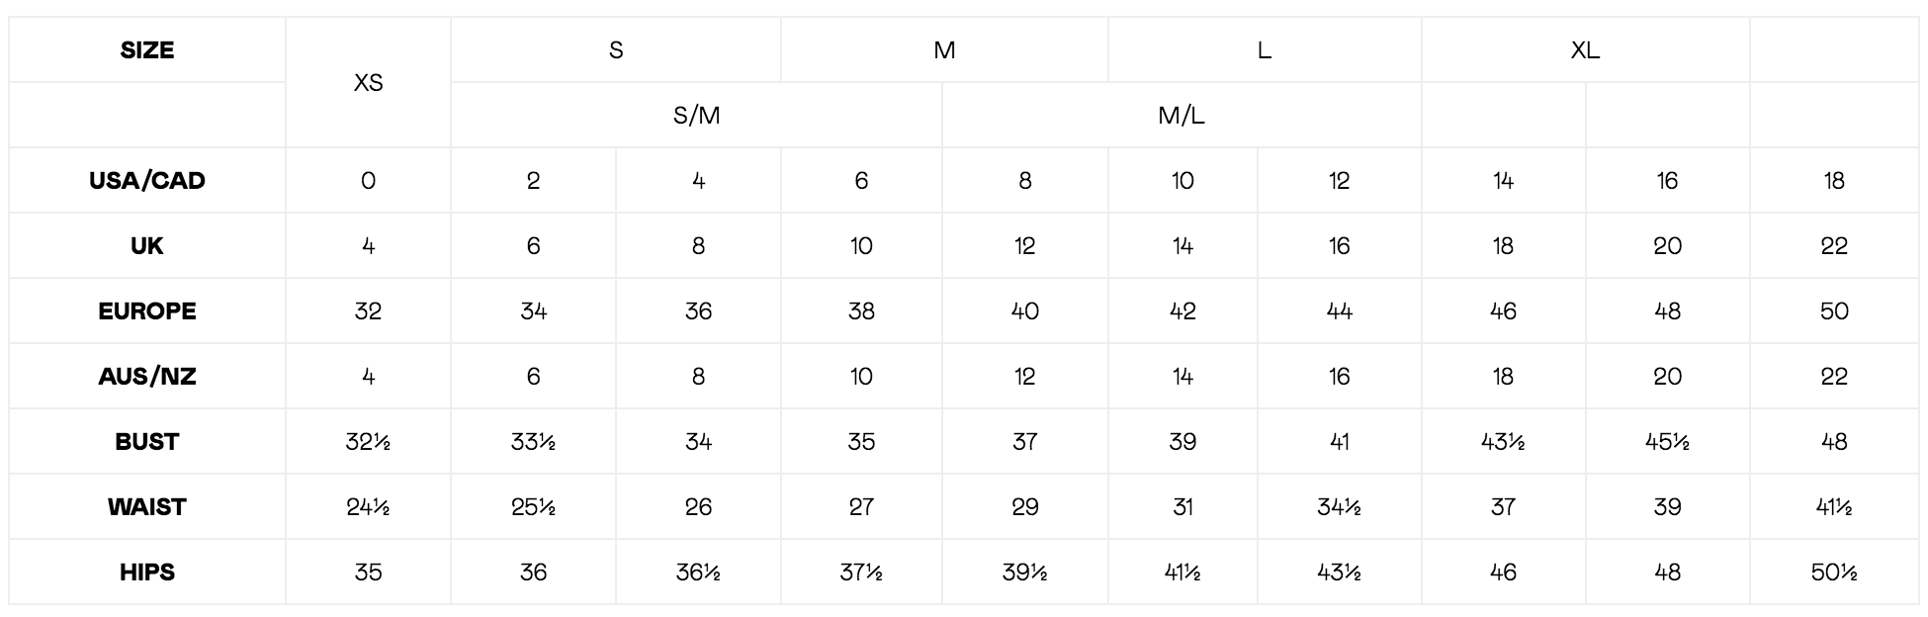Click the USA/CAD size 0 cell
The width and height of the screenshot is (1928, 617).
tap(368, 181)
